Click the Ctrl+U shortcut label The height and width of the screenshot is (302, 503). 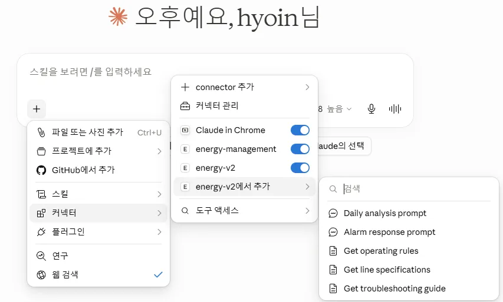pyautogui.click(x=149, y=132)
